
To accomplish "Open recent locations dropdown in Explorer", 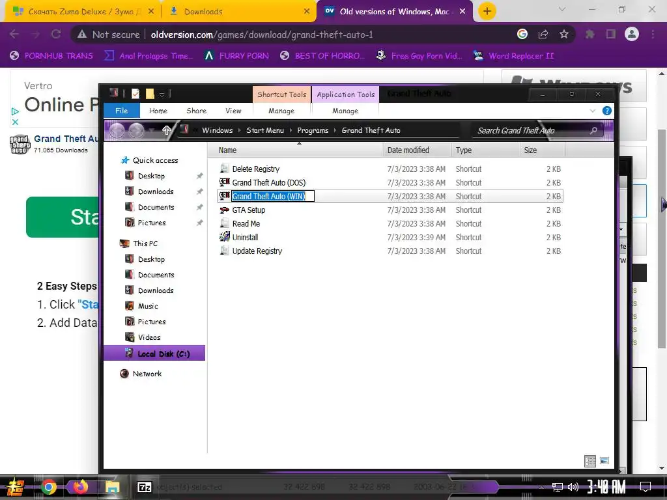I will [151, 130].
